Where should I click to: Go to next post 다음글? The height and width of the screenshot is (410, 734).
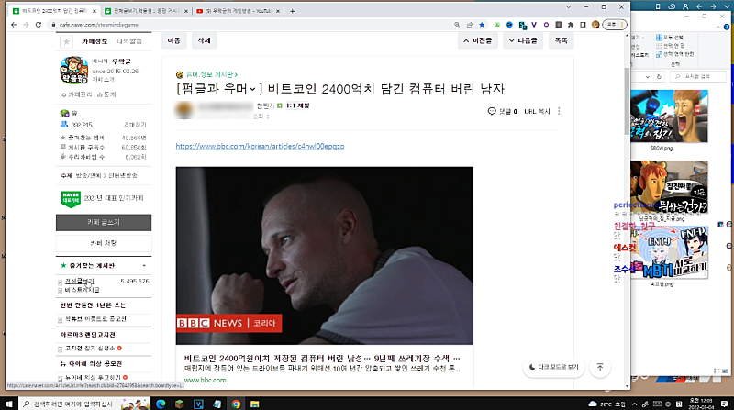pyautogui.click(x=523, y=40)
